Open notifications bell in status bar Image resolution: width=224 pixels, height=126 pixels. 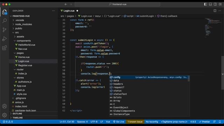(220, 122)
